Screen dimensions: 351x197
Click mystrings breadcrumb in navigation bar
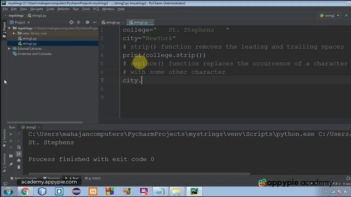pyautogui.click(x=16, y=16)
